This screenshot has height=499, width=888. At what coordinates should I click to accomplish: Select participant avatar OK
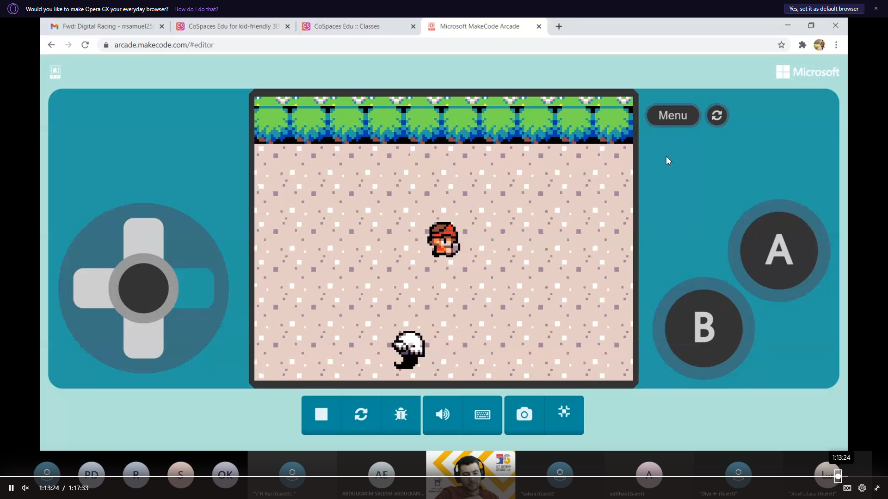(x=225, y=475)
